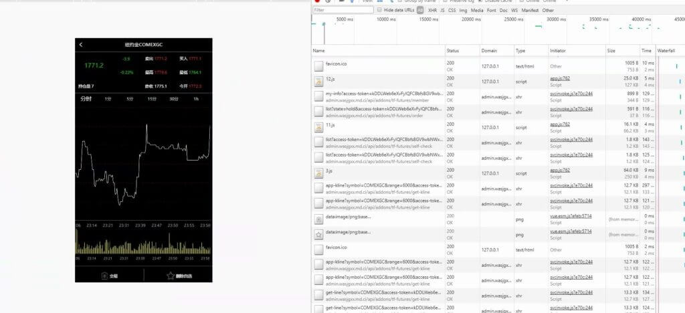Switch chart to the 1h interval tab
This screenshot has width=685, height=313.
click(x=196, y=99)
